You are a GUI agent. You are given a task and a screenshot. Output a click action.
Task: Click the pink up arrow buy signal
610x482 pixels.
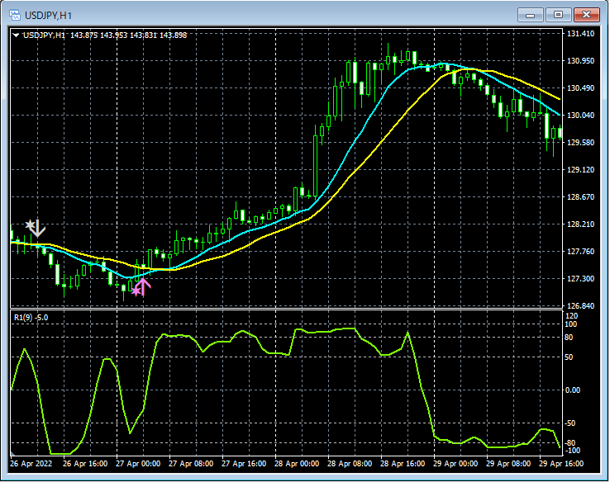(143, 286)
